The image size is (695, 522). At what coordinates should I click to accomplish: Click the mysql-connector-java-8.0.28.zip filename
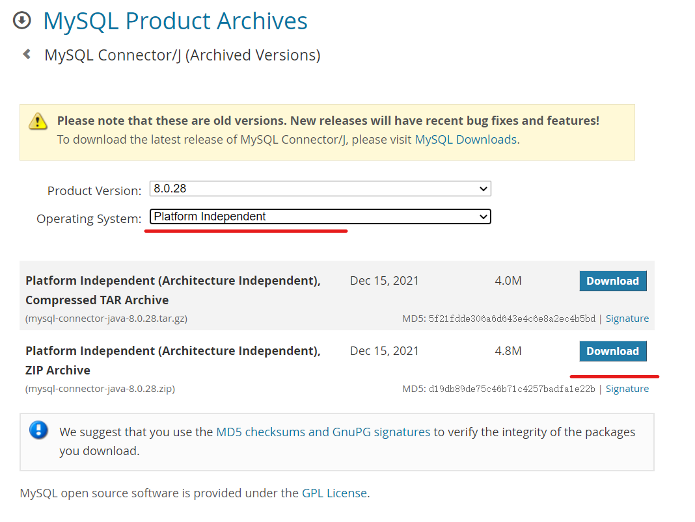(100, 389)
